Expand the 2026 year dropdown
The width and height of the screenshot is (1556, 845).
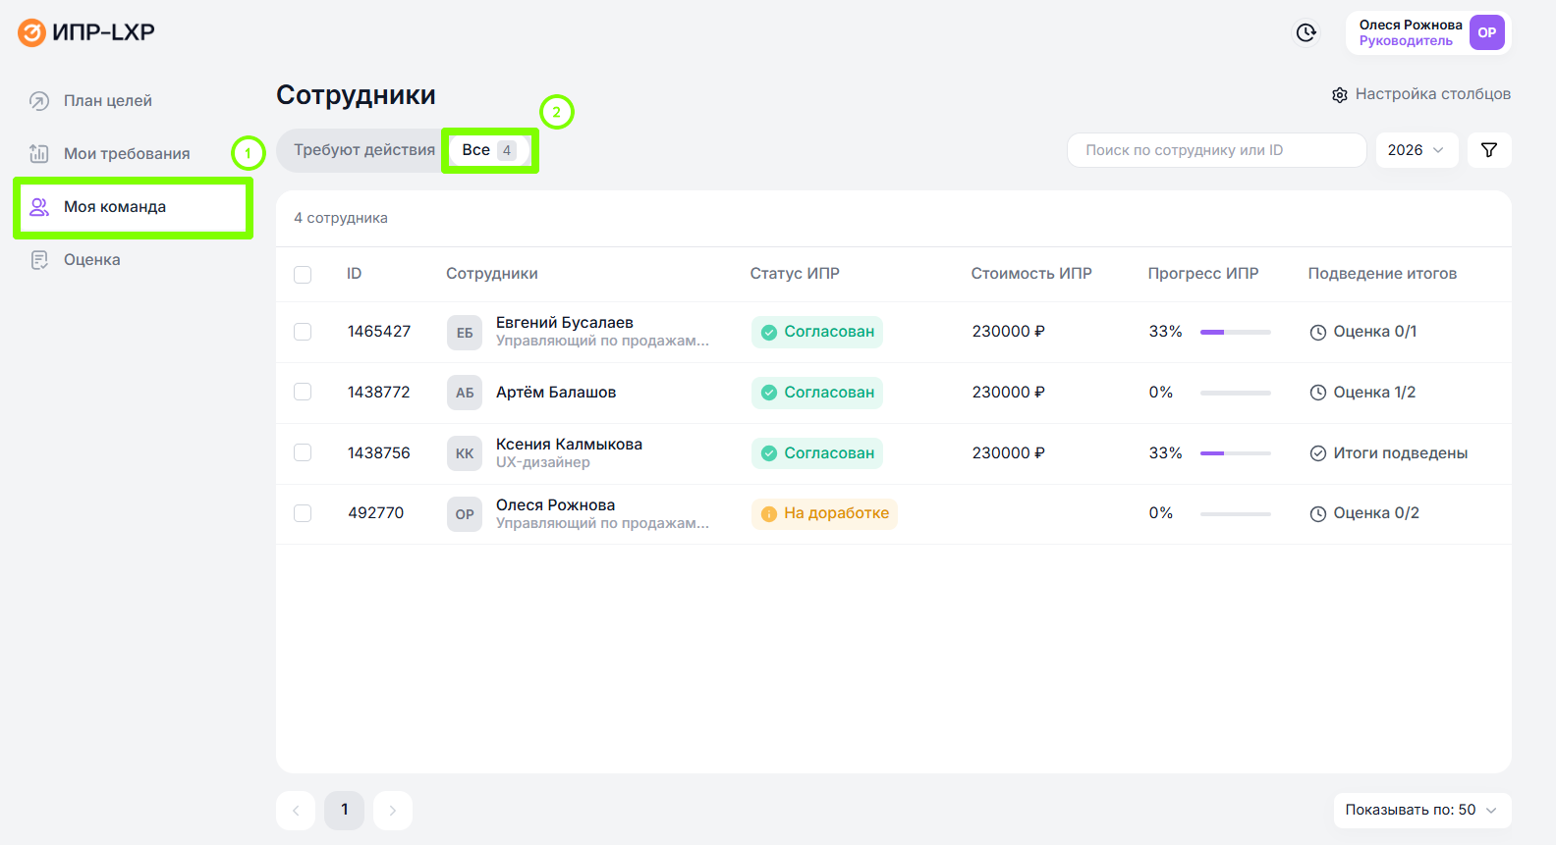(x=1416, y=150)
